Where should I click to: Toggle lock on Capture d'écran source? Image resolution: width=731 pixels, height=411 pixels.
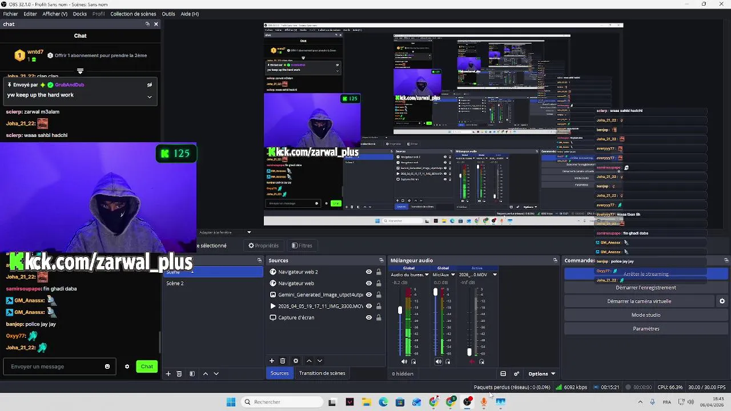[x=379, y=317]
